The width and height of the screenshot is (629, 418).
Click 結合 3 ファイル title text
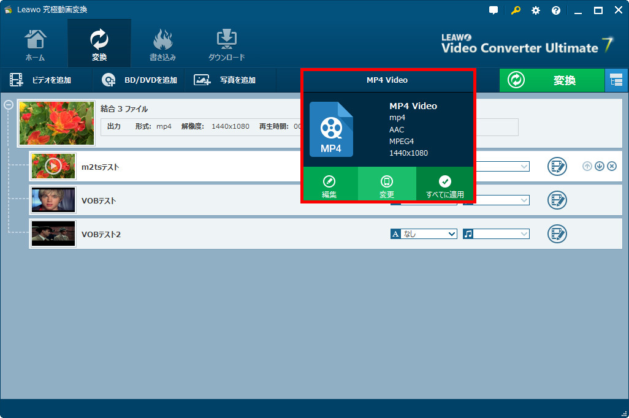click(124, 108)
